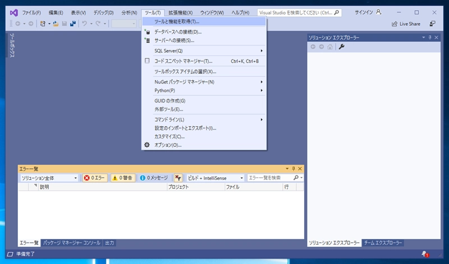Open the 編集(E) menu

tap(56, 12)
